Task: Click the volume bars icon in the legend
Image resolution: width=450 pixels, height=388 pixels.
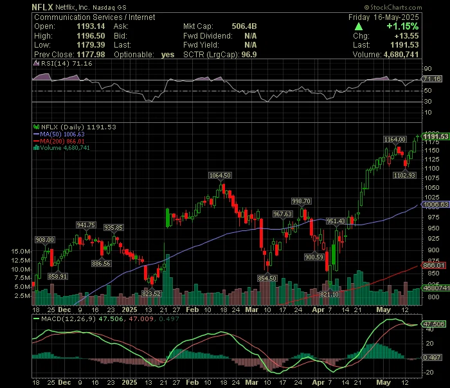Action: click(x=36, y=148)
